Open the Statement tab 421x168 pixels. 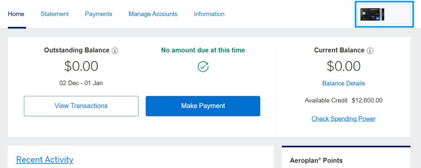(x=55, y=14)
